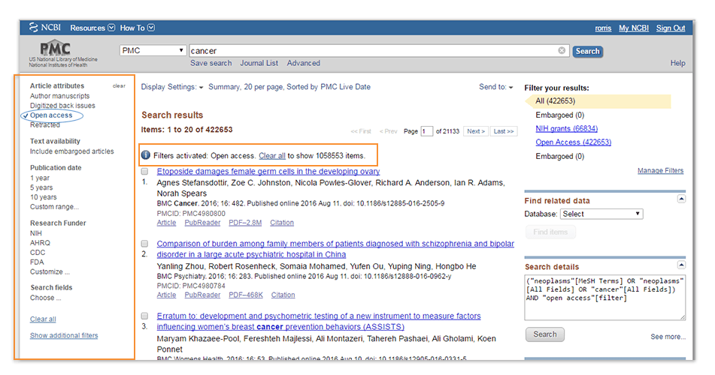The width and height of the screenshot is (715, 375).
Task: Open the Resources menu
Action: point(92,28)
